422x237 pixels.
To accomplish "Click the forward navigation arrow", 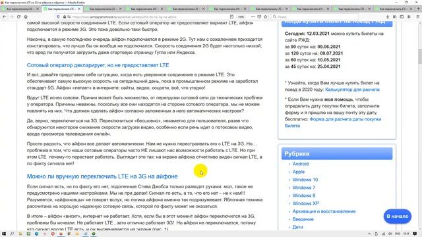I will tap(12, 16).
